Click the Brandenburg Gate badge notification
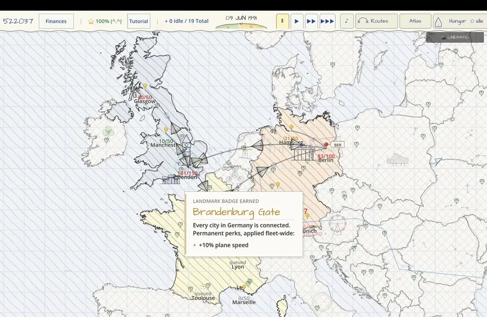 (x=244, y=224)
